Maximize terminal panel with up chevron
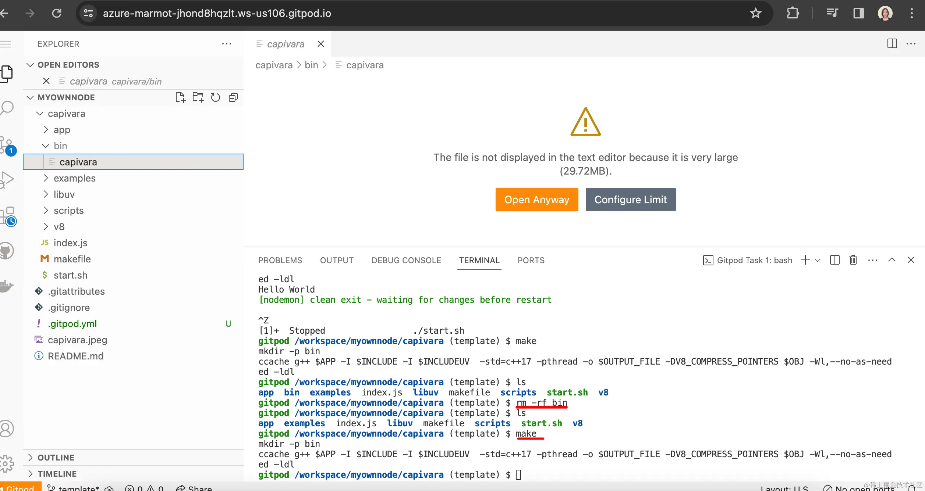This screenshot has width=925, height=491. [x=892, y=260]
